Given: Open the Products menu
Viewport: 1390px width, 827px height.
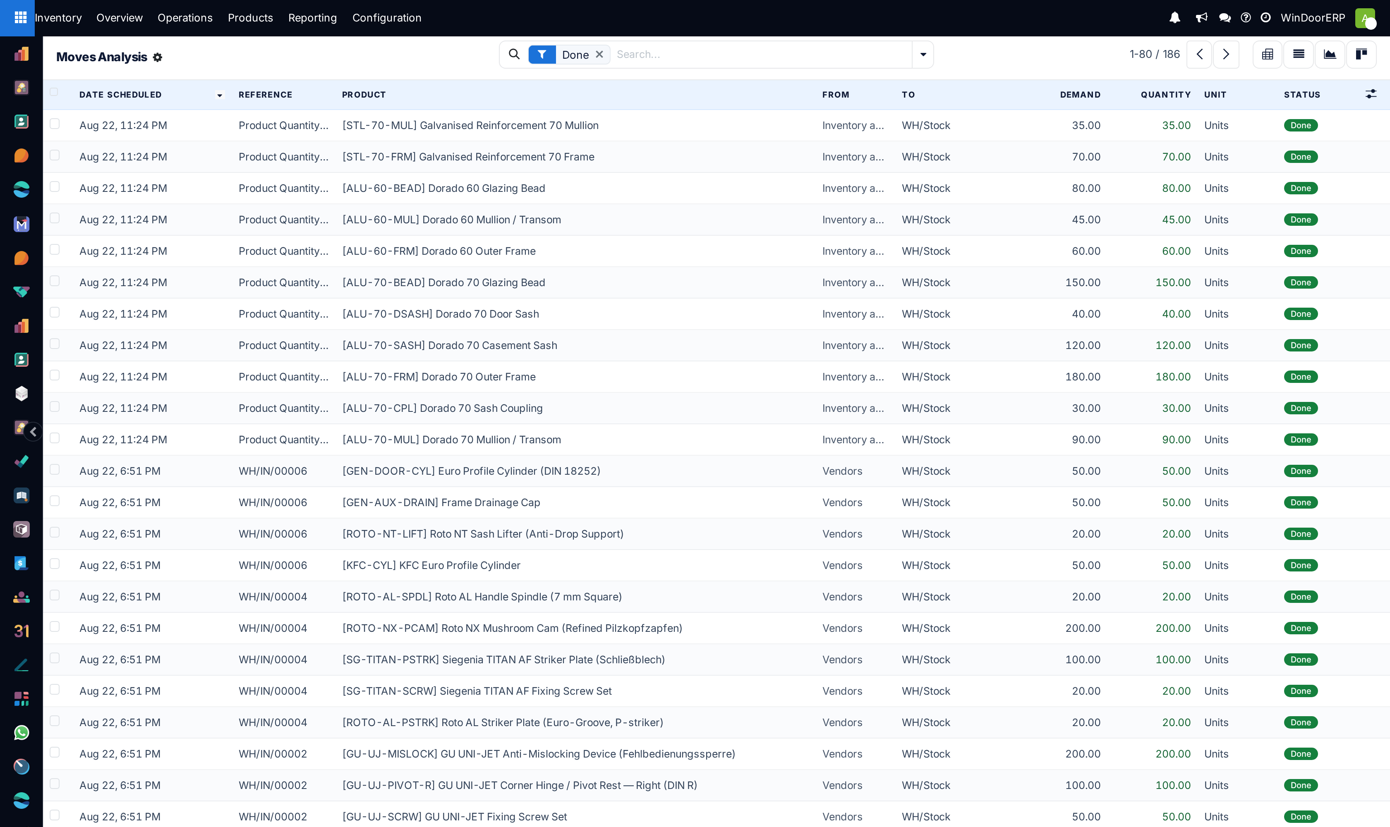Looking at the screenshot, I should [250, 18].
